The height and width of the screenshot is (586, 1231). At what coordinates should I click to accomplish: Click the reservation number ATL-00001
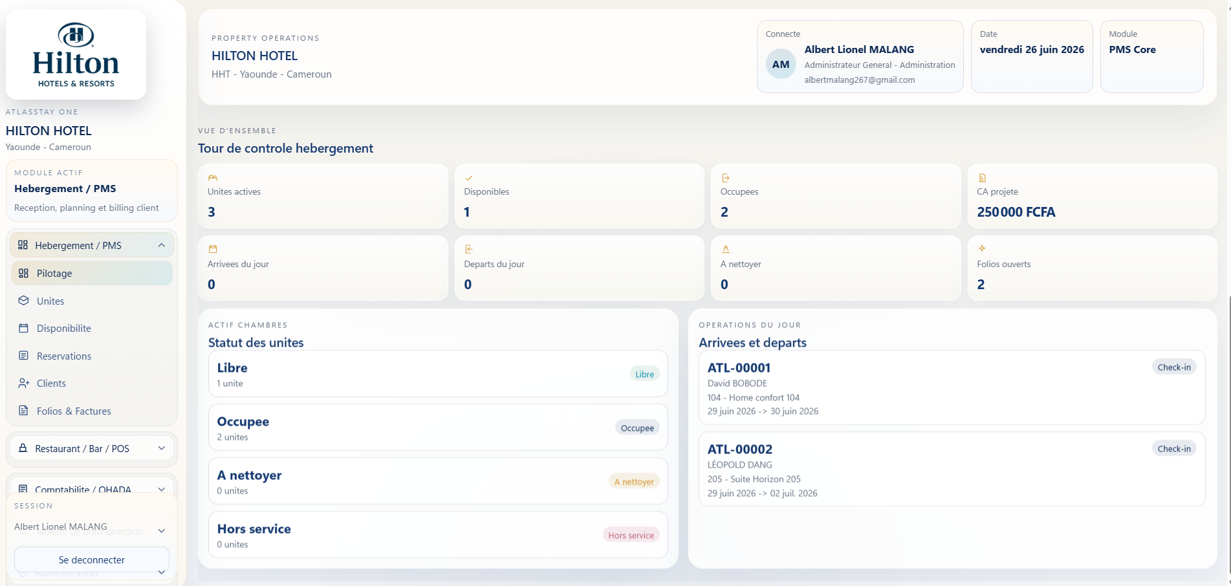(x=739, y=368)
